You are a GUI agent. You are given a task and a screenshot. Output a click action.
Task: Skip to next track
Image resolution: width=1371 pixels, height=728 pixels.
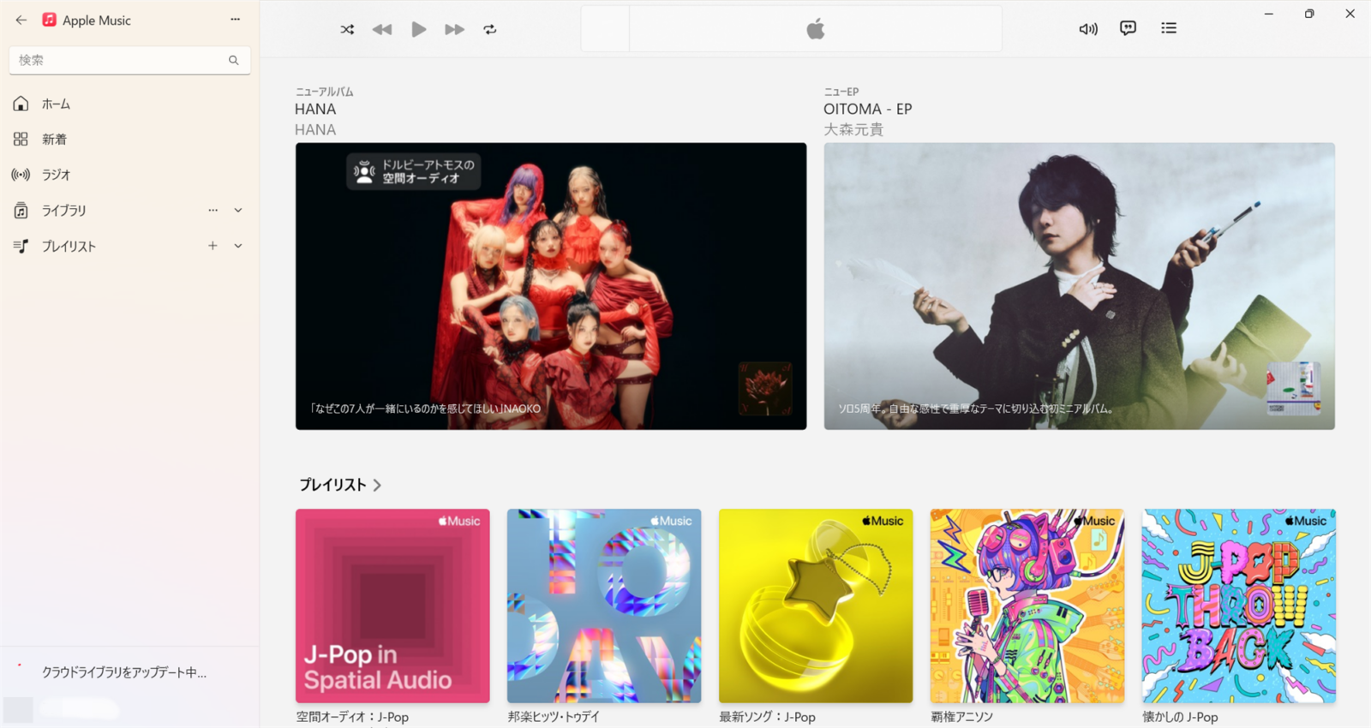pos(454,29)
